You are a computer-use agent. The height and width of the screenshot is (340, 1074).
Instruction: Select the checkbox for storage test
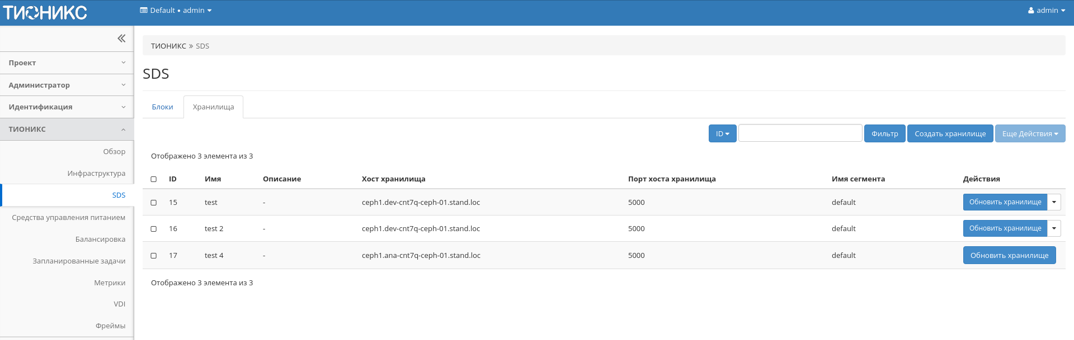154,203
